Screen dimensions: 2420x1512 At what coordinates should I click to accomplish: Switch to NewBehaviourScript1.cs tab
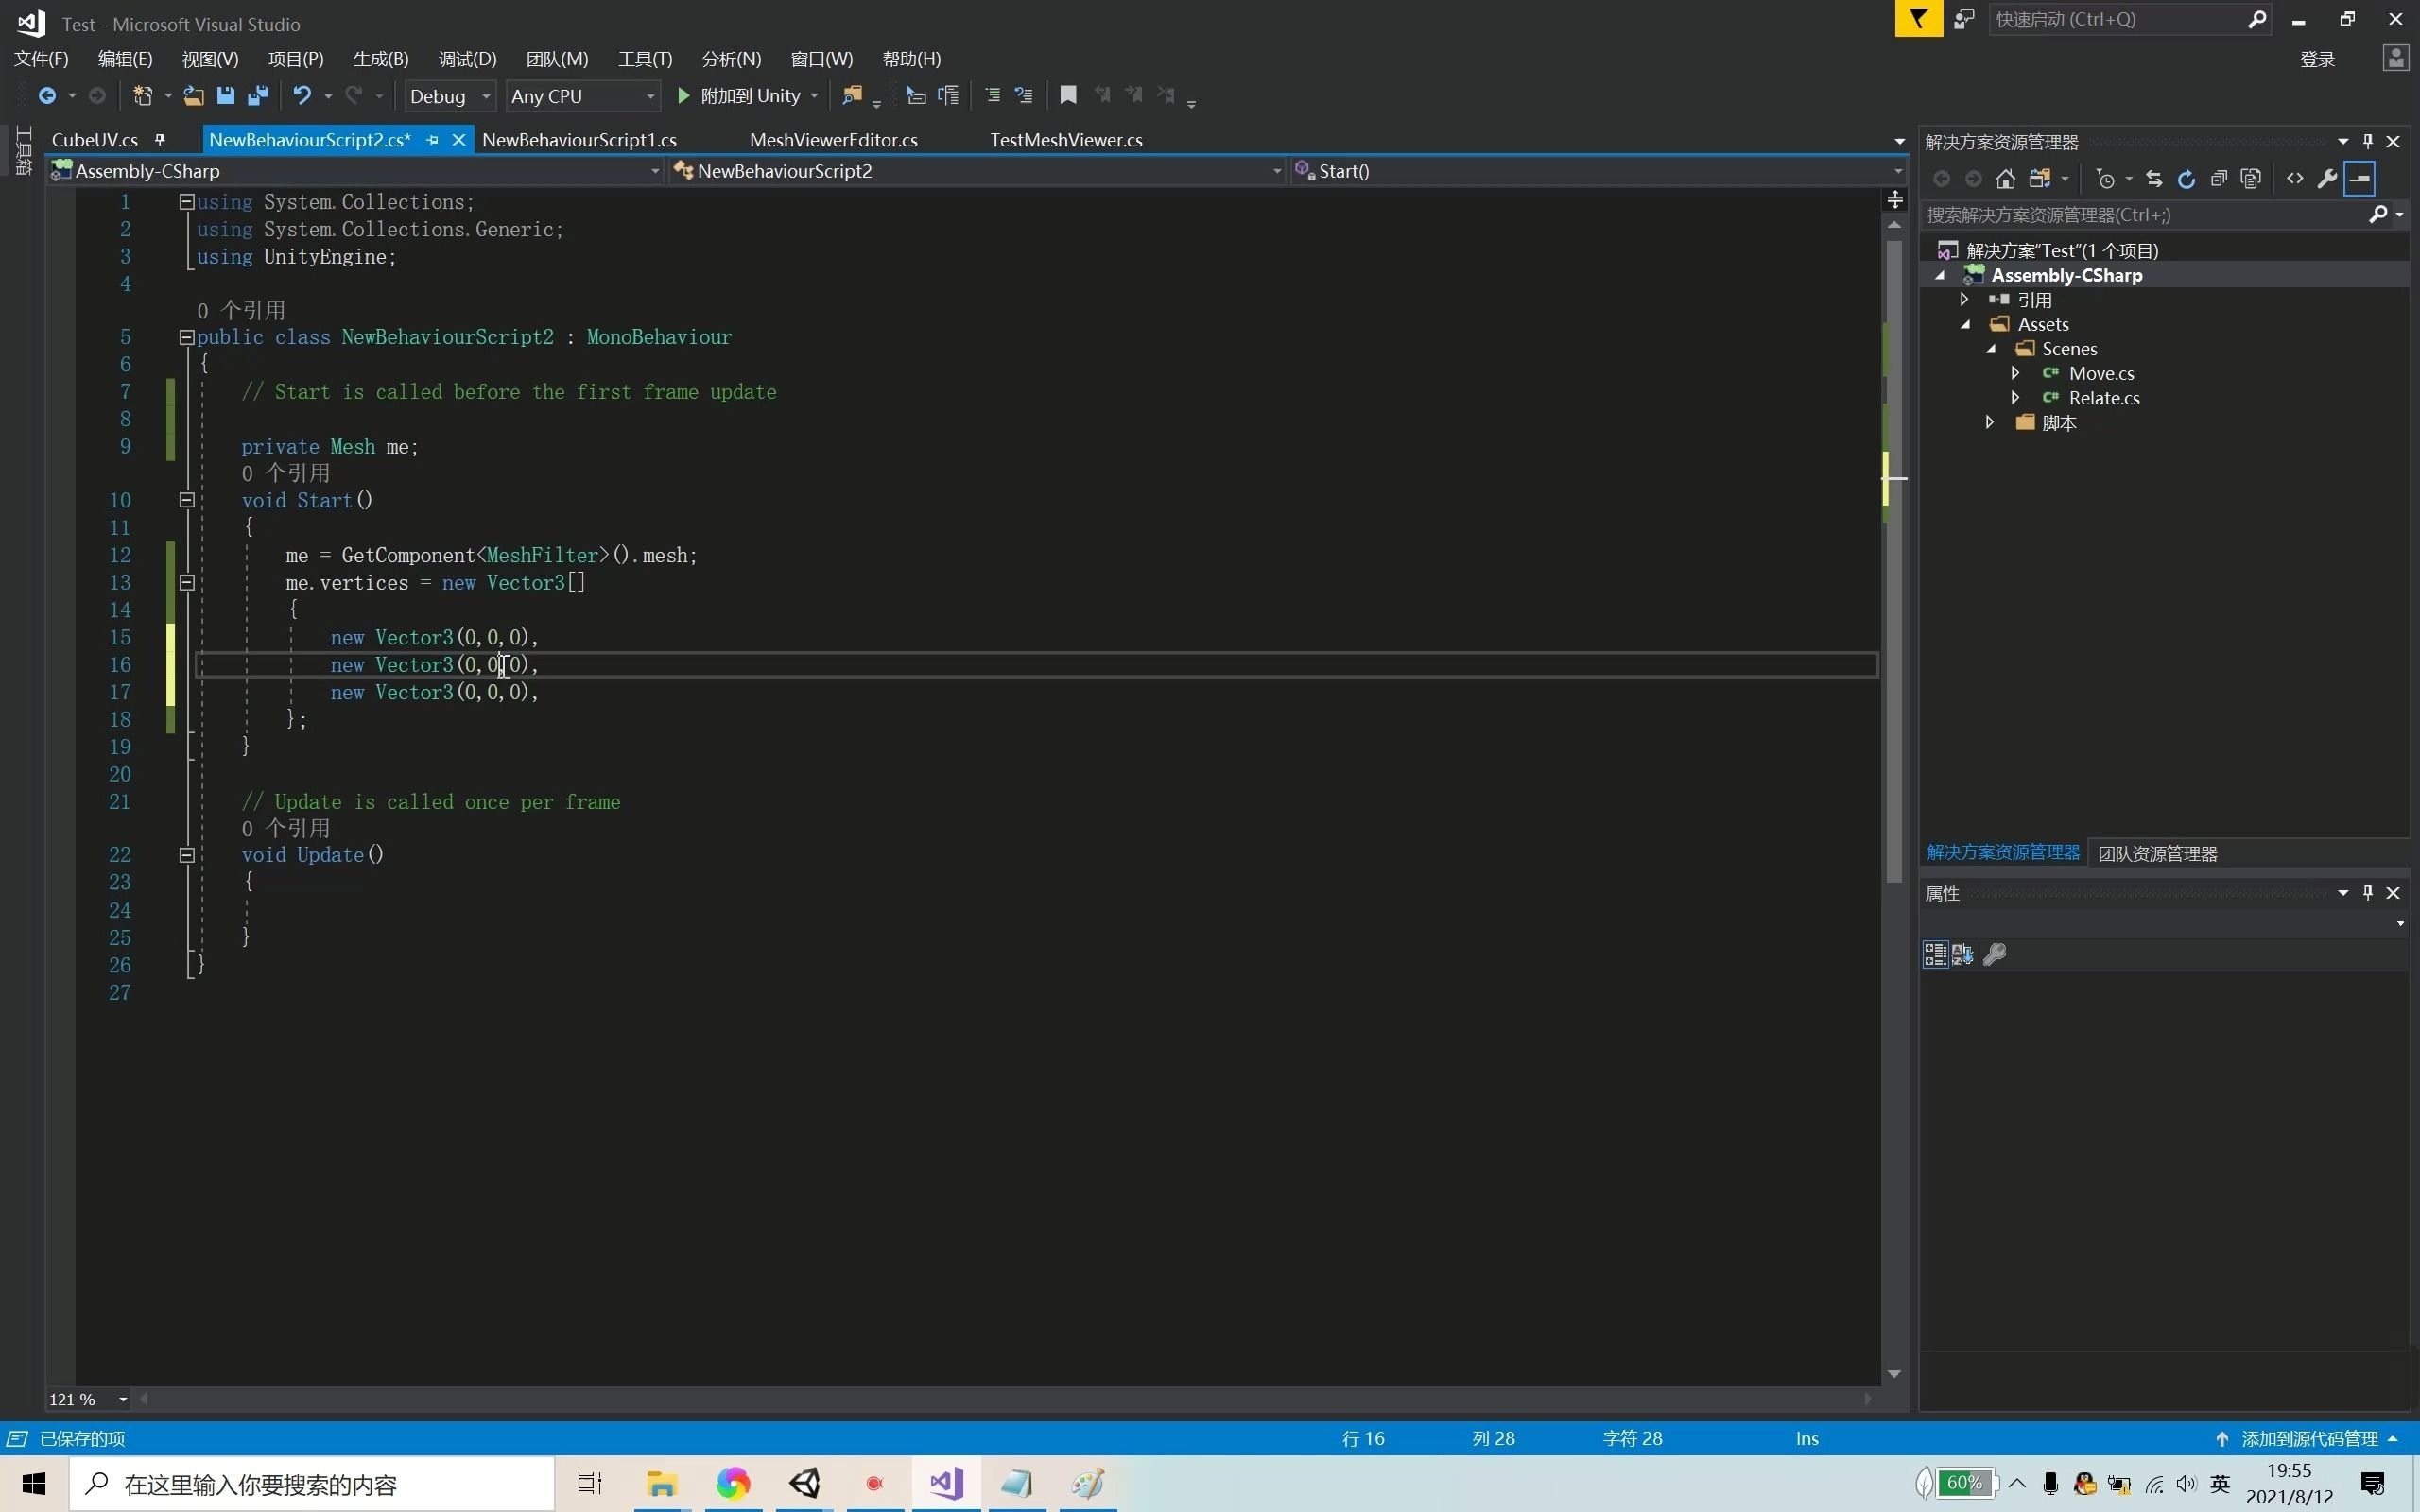click(x=579, y=140)
